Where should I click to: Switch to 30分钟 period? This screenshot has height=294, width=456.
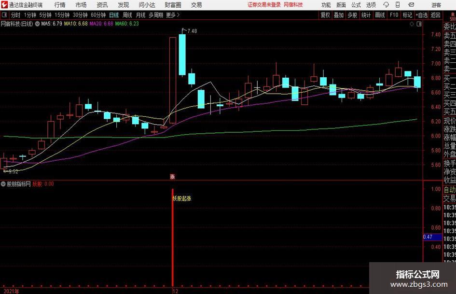point(80,15)
